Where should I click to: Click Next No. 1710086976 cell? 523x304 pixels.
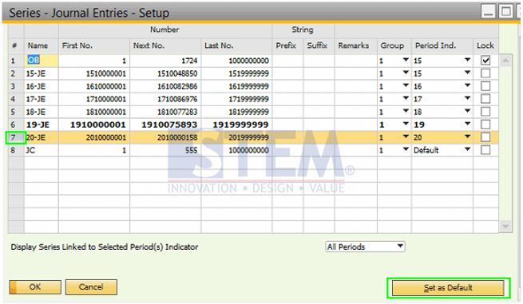coord(165,99)
